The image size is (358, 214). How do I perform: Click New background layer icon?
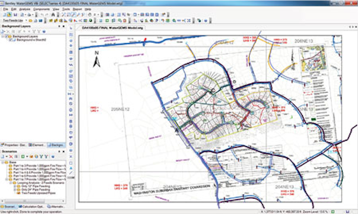[3, 31]
